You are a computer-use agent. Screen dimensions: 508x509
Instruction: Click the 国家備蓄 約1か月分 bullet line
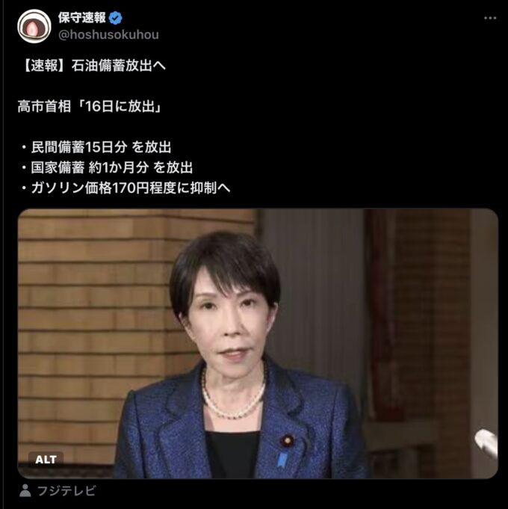pos(107,167)
